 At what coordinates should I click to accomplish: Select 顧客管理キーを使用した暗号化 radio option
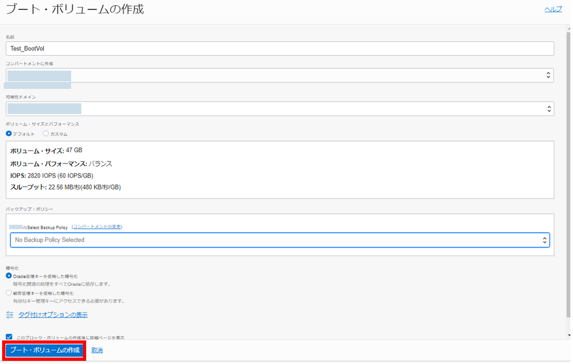[9, 293]
